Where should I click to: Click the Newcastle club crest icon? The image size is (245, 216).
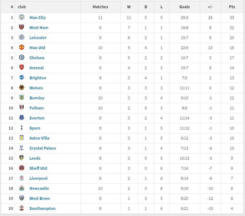pyautogui.click(x=21, y=188)
